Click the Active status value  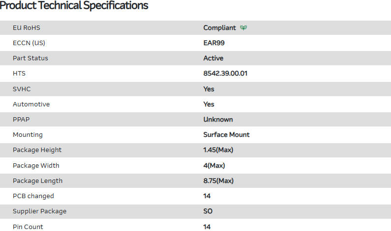coord(213,58)
